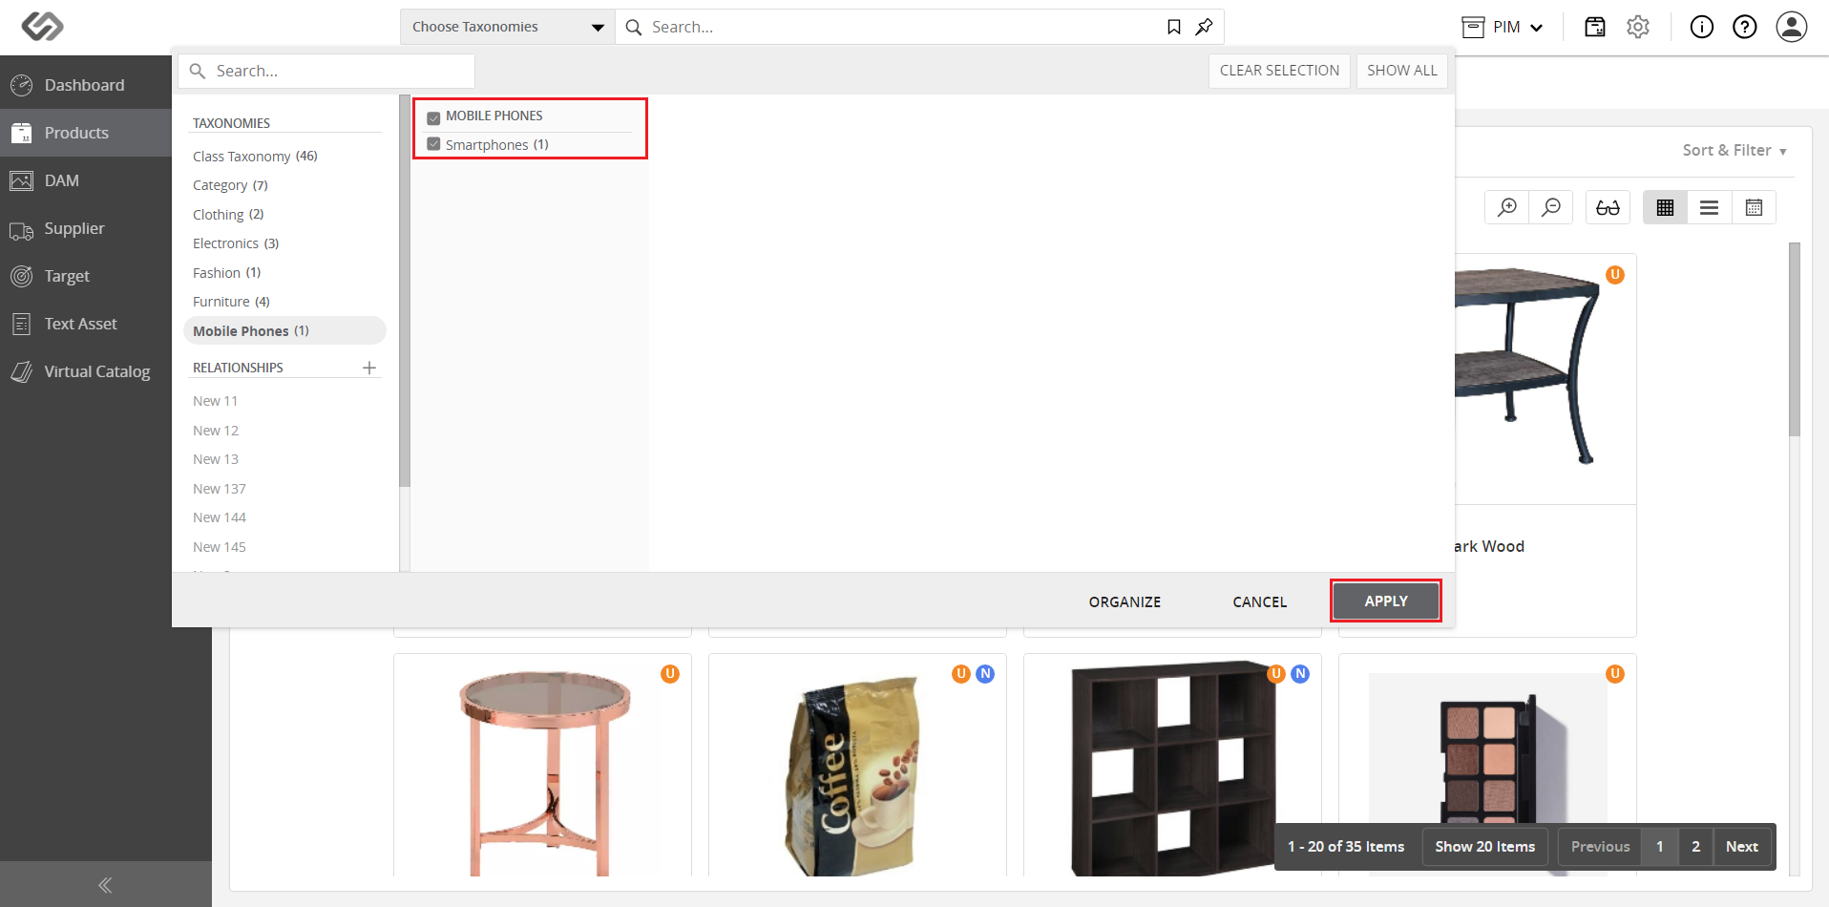The height and width of the screenshot is (907, 1829).
Task: Open Supplier in the sidebar
Action: tap(86, 228)
